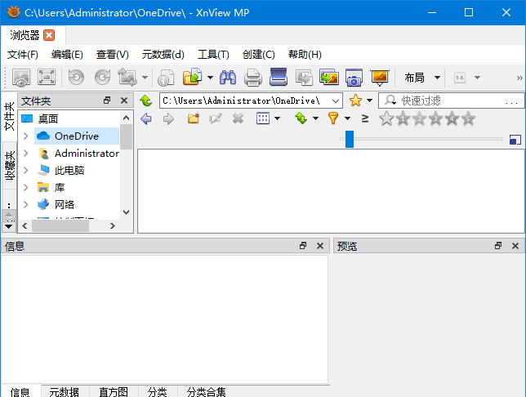Toggle the 3-star rating filter

click(435, 118)
